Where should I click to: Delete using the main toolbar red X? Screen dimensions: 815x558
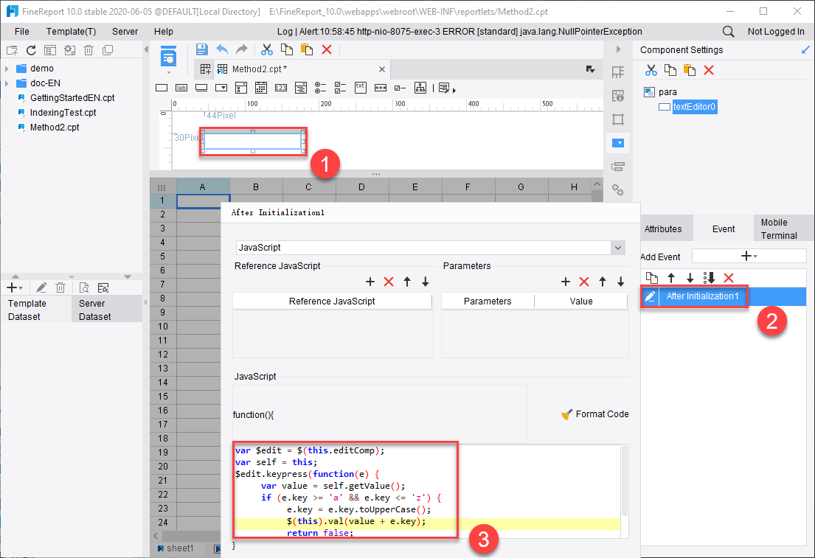tap(327, 49)
